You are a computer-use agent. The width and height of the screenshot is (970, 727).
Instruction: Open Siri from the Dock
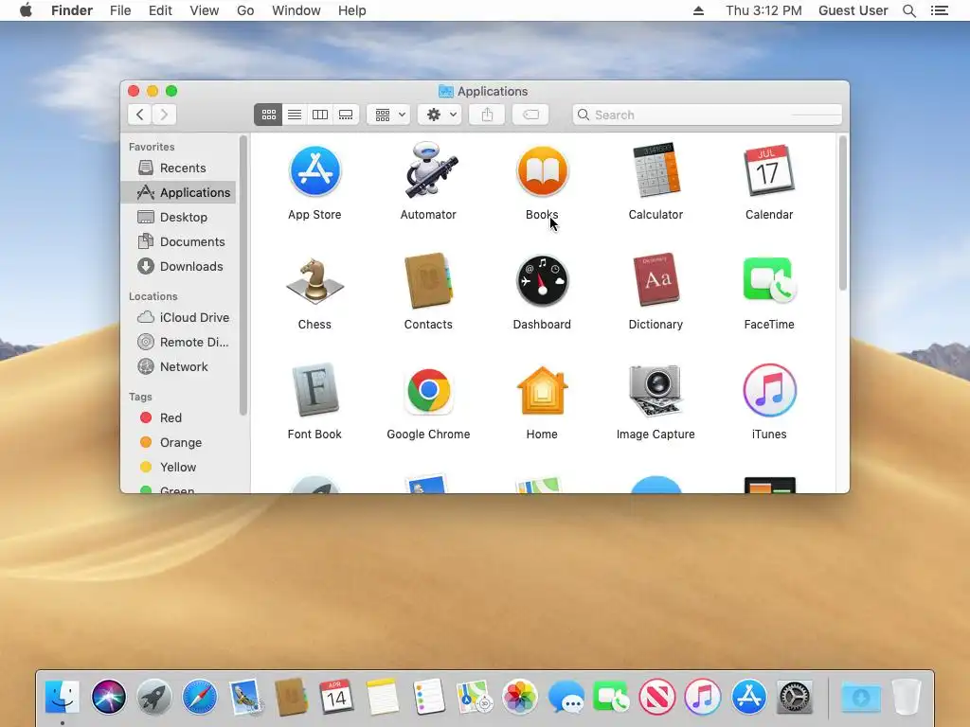108,698
